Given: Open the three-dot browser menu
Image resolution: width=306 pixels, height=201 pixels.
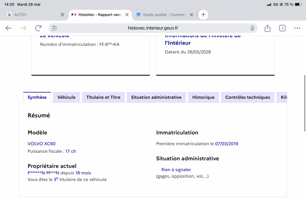Looking at the screenshot, I should pos(297,28).
